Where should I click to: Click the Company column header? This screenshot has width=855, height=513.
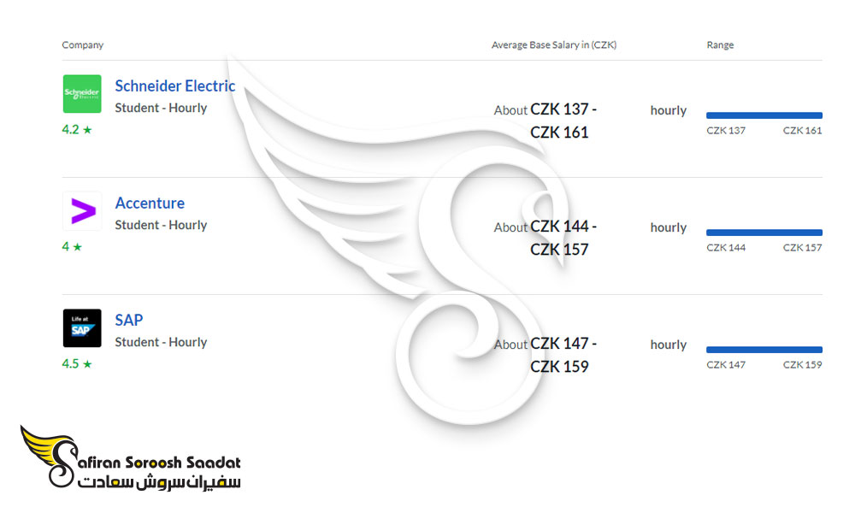coord(82,44)
